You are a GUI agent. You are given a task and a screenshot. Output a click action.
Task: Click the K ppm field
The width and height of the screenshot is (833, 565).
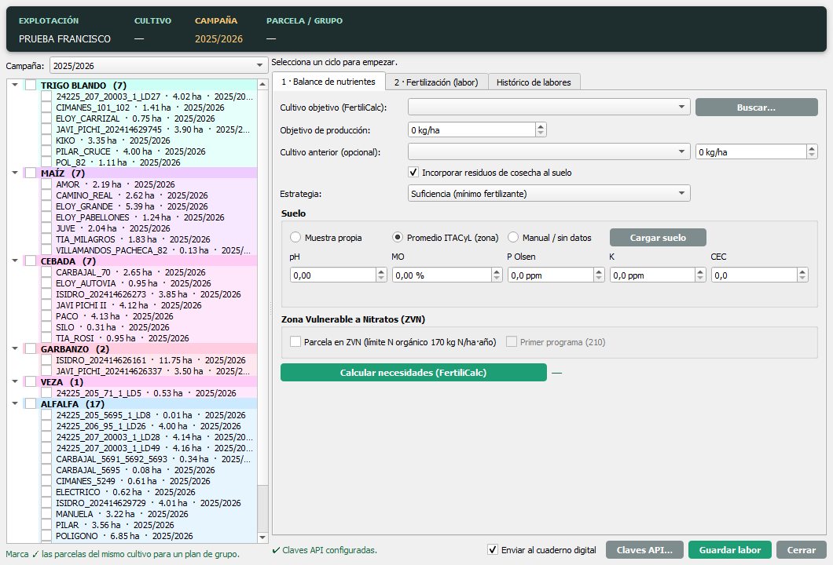point(652,275)
